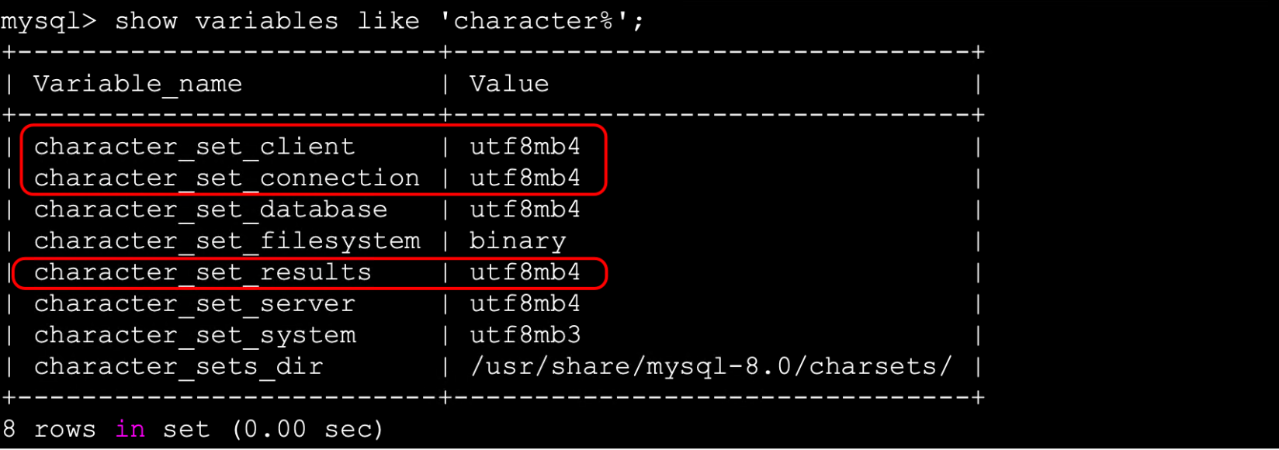Select the character_set_filesystem variable name
Screen dimensions: 1279x450
point(227,241)
